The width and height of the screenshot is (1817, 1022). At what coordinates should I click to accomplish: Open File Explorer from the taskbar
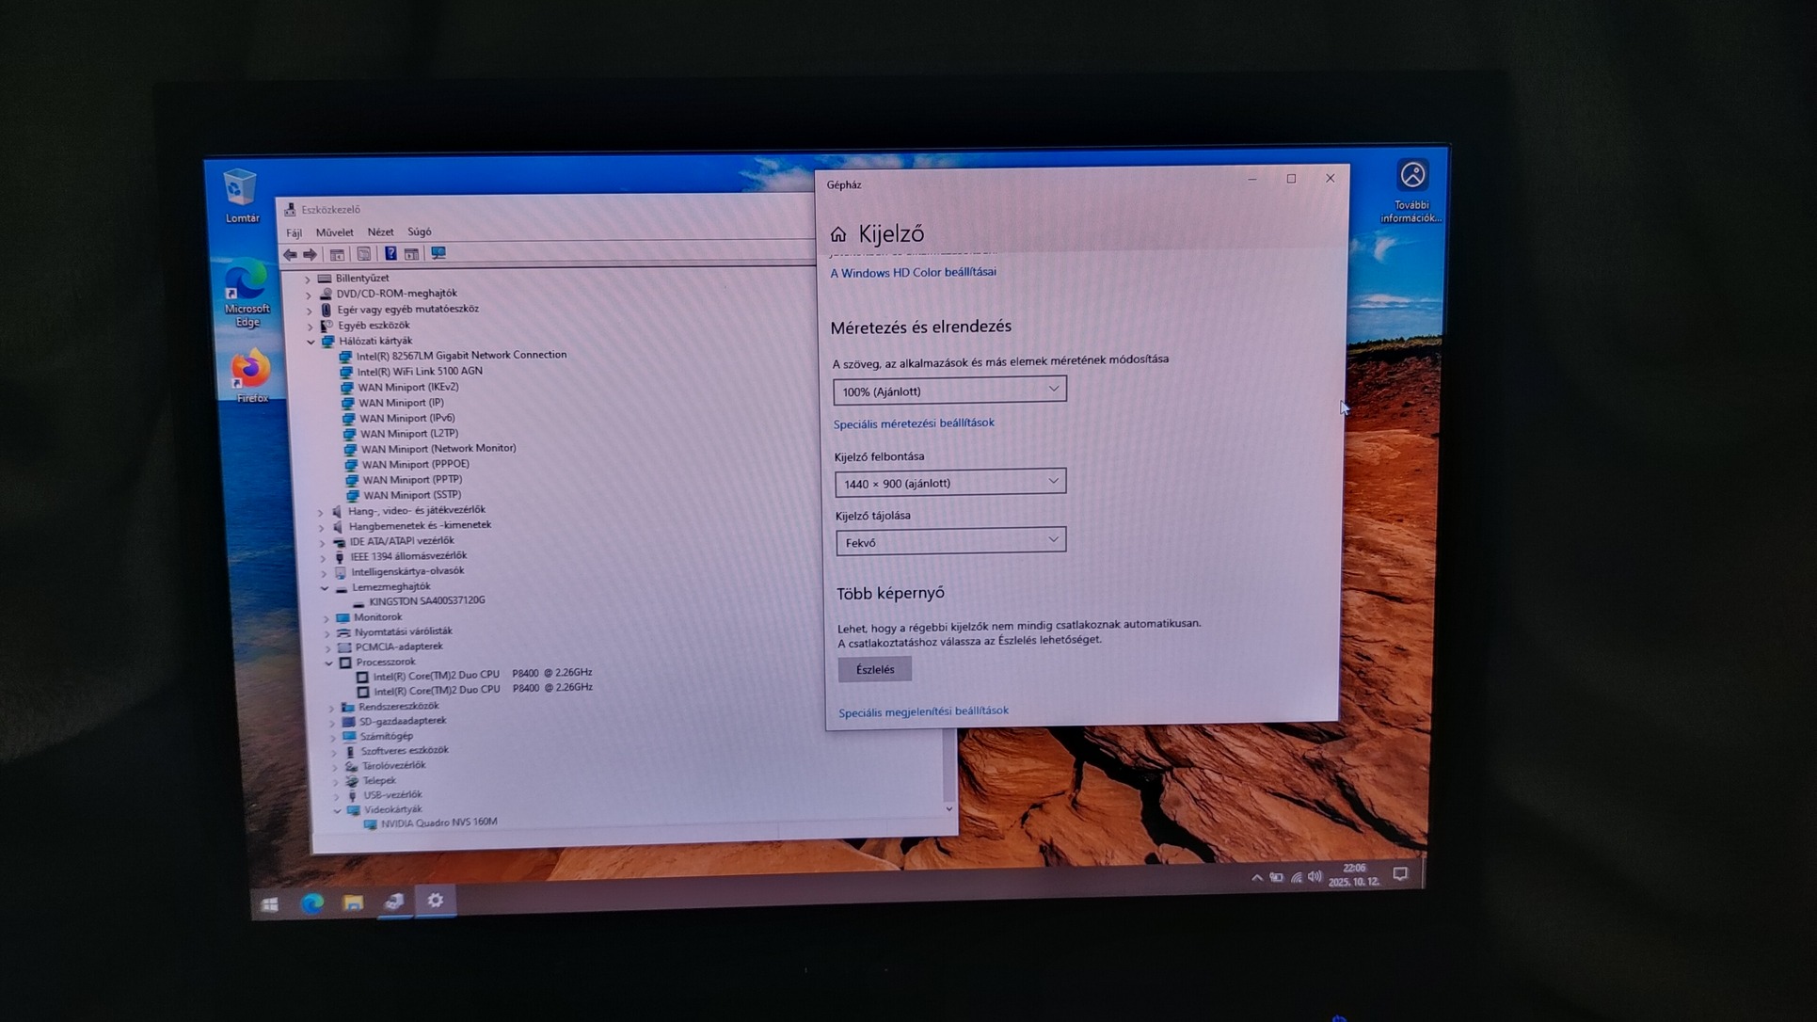353,903
